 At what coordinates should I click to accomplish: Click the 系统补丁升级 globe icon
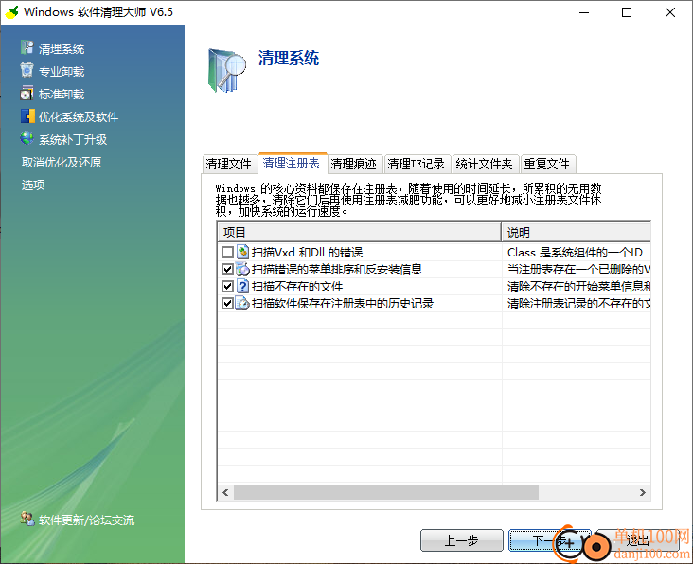(x=27, y=138)
